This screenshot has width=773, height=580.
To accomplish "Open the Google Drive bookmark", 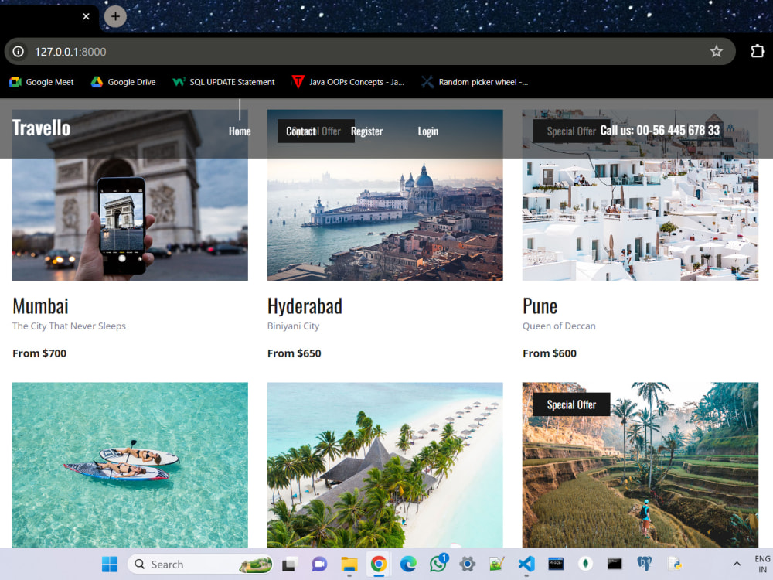I will (x=123, y=82).
